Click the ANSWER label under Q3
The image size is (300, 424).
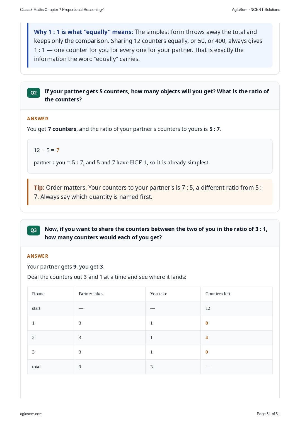point(38,256)
